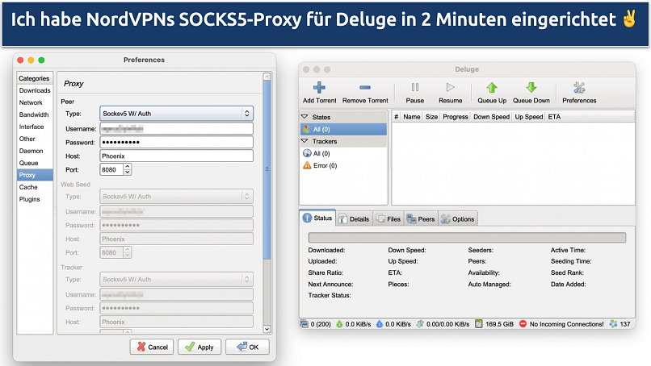Open the Peer proxy Type dropdown
Image resolution: width=651 pixels, height=366 pixels.
pyautogui.click(x=176, y=114)
